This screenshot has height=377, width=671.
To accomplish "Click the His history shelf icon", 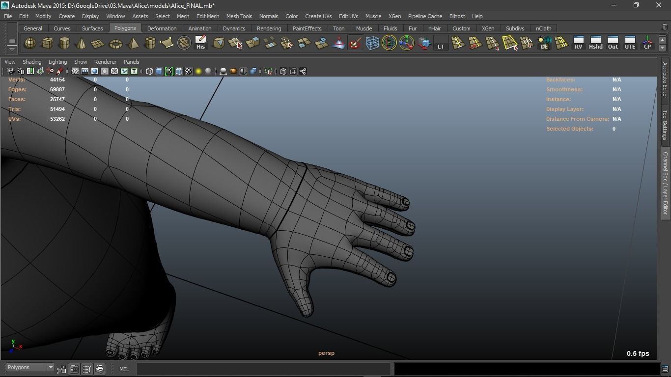I will coord(200,43).
